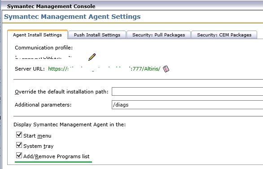This screenshot has height=169, width=263.
Task: Click the Symantec Management Agent Settings heading
Action: 72,17
